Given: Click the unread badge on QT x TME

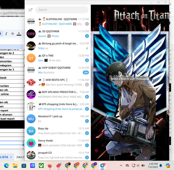Looking at the screenshot, I should pyautogui.click(x=87, y=60).
